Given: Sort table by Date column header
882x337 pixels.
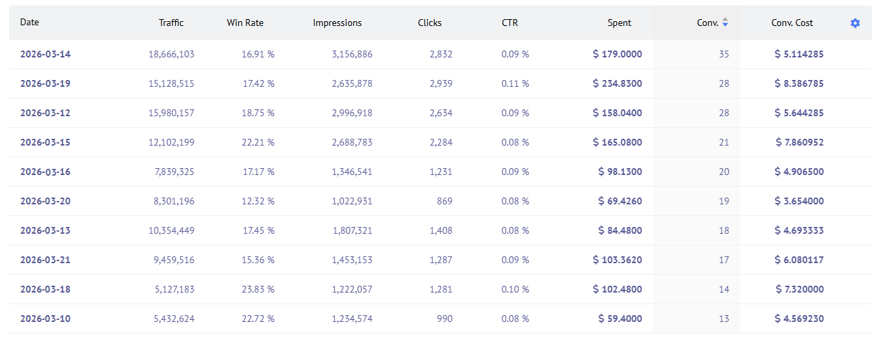Looking at the screenshot, I should tap(29, 23).
